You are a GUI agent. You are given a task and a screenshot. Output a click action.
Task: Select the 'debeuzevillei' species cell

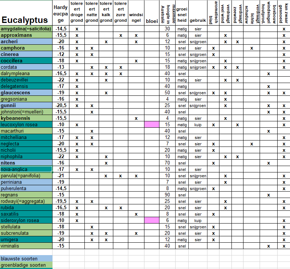[x=26, y=80]
